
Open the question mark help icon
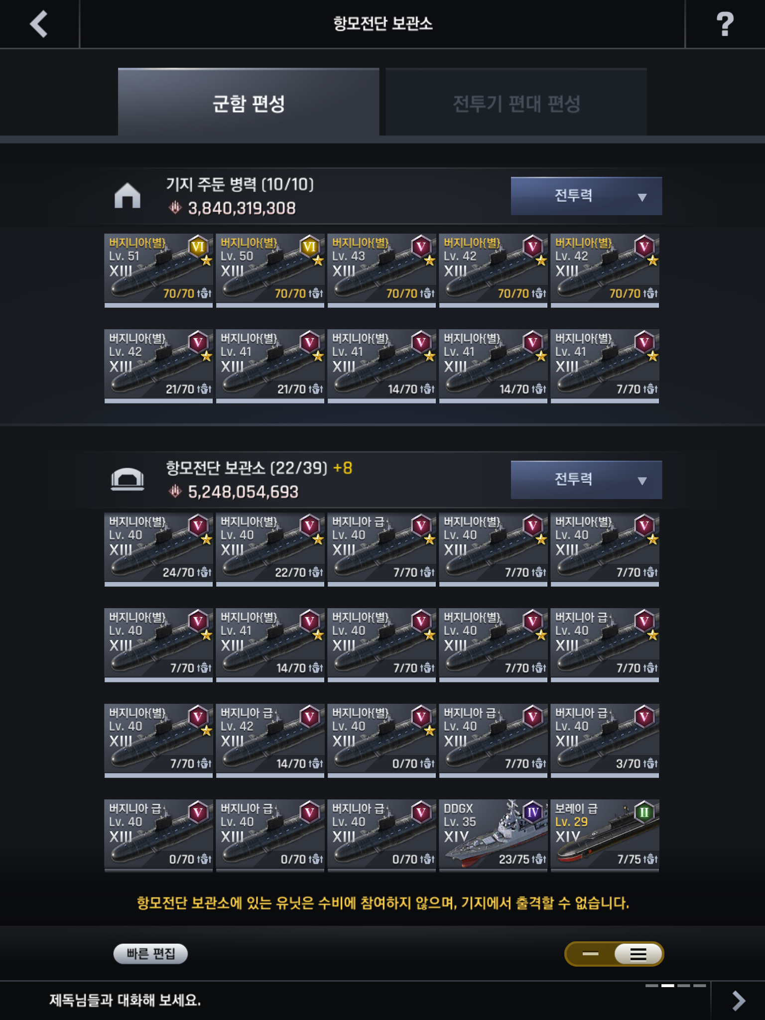[725, 24]
